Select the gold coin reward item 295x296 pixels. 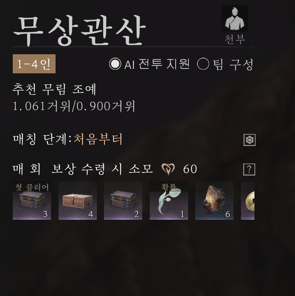coord(248,201)
